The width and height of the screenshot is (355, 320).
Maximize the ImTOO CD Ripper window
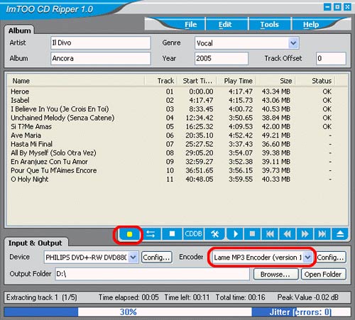337,7
